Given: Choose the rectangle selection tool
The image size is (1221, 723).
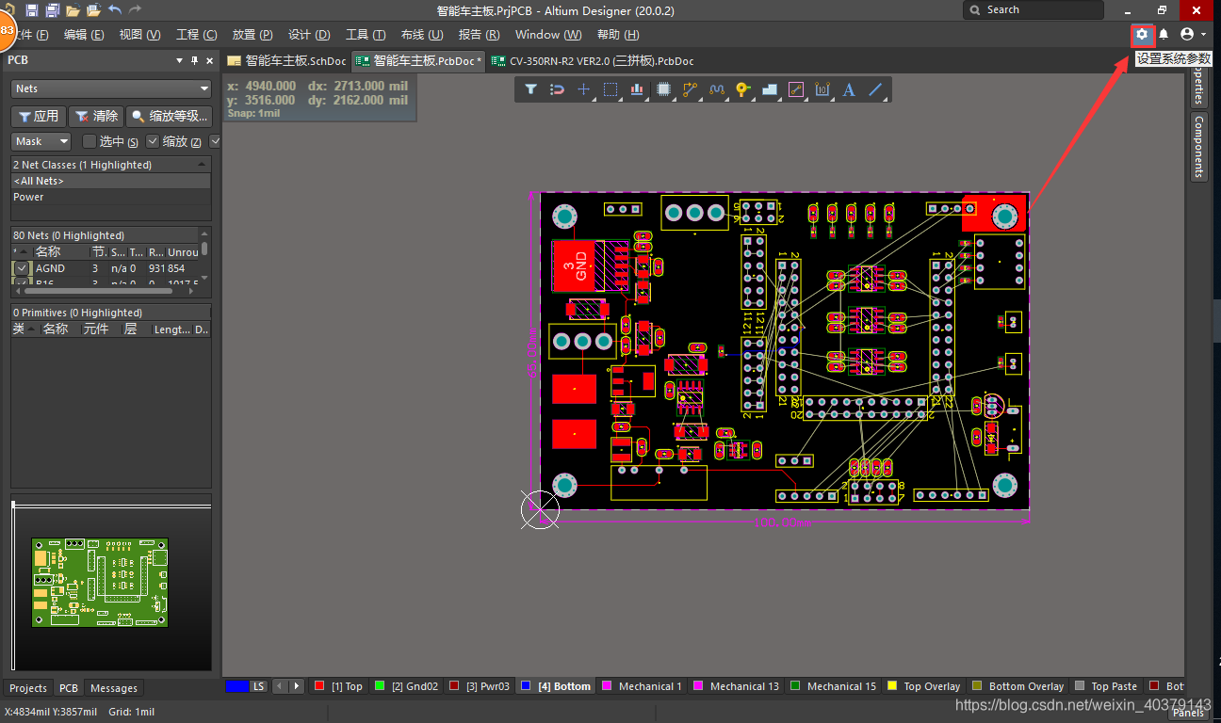Looking at the screenshot, I should pyautogui.click(x=610, y=89).
